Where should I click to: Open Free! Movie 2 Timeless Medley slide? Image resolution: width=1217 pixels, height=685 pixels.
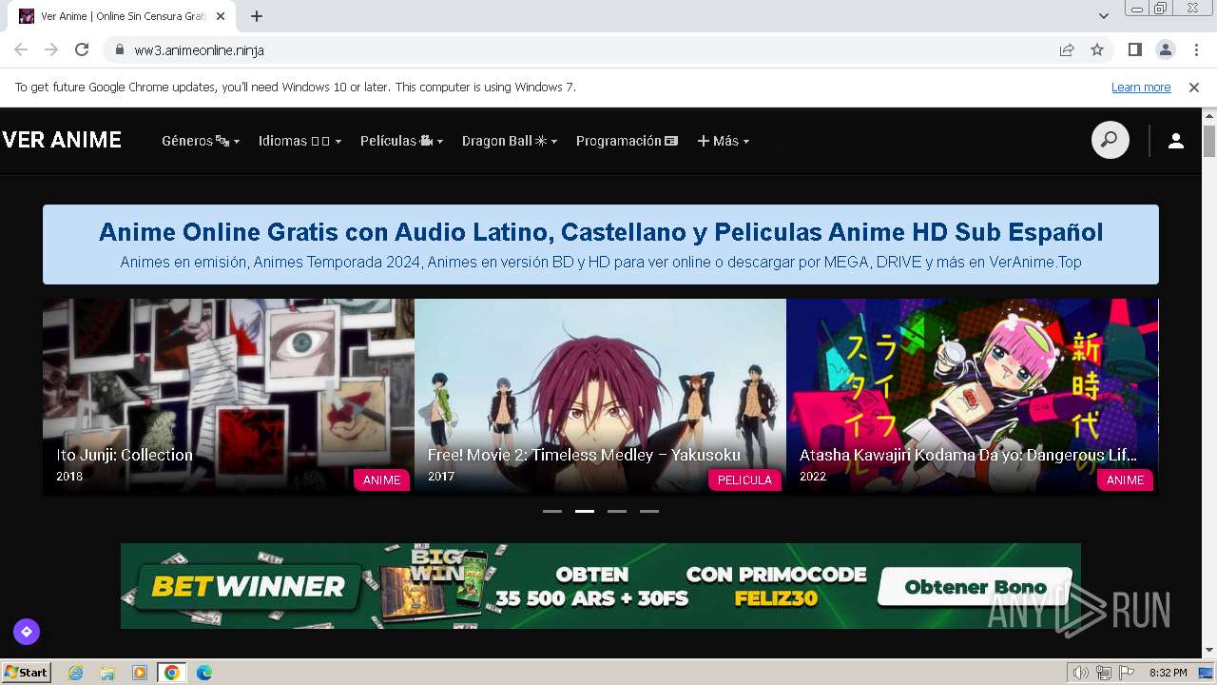point(600,397)
